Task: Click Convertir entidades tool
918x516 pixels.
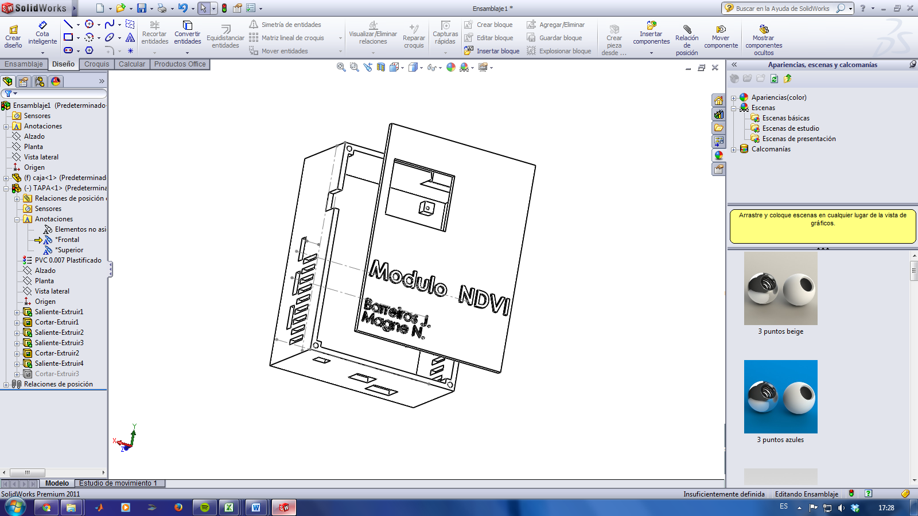Action: (188, 33)
